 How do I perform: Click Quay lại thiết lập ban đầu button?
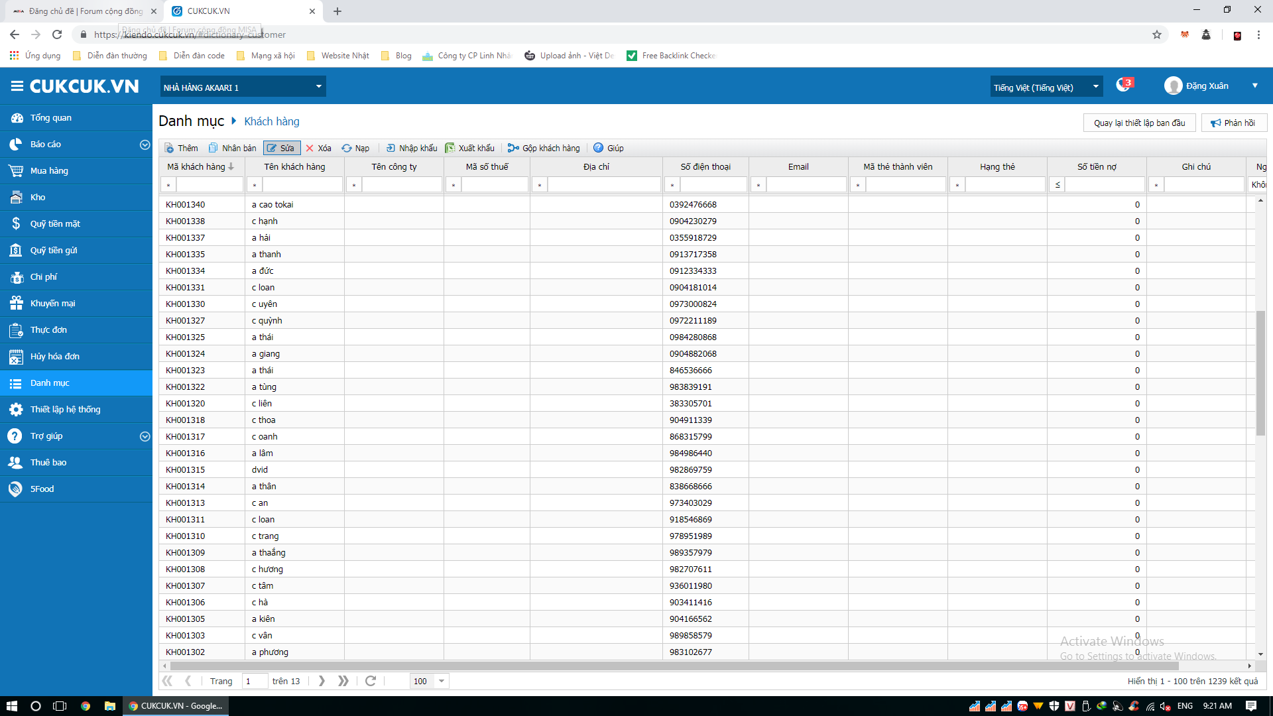pos(1139,123)
